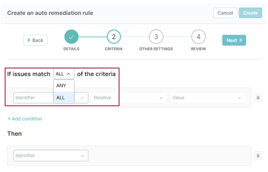The image size is (268, 172).
Task: Click the circled 3 for Other Settings step
Action: click(156, 37)
